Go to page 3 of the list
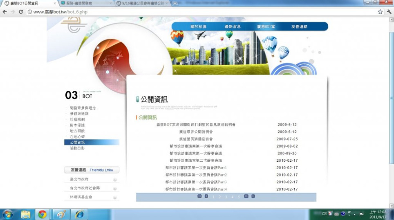 click(x=226, y=197)
